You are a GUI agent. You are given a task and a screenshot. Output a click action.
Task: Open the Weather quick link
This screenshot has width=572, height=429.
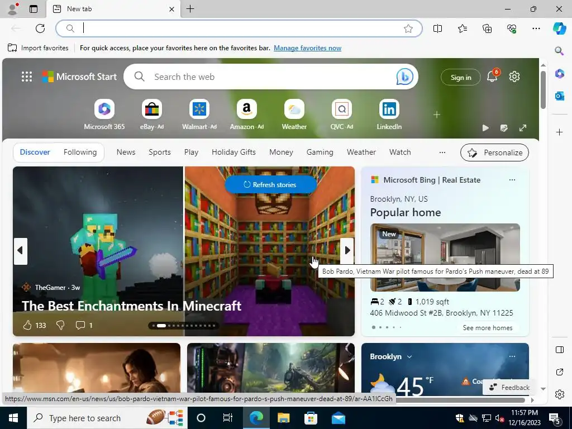click(294, 115)
